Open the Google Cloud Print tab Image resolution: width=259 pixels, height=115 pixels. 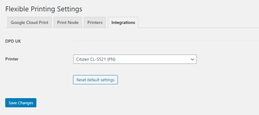29,22
